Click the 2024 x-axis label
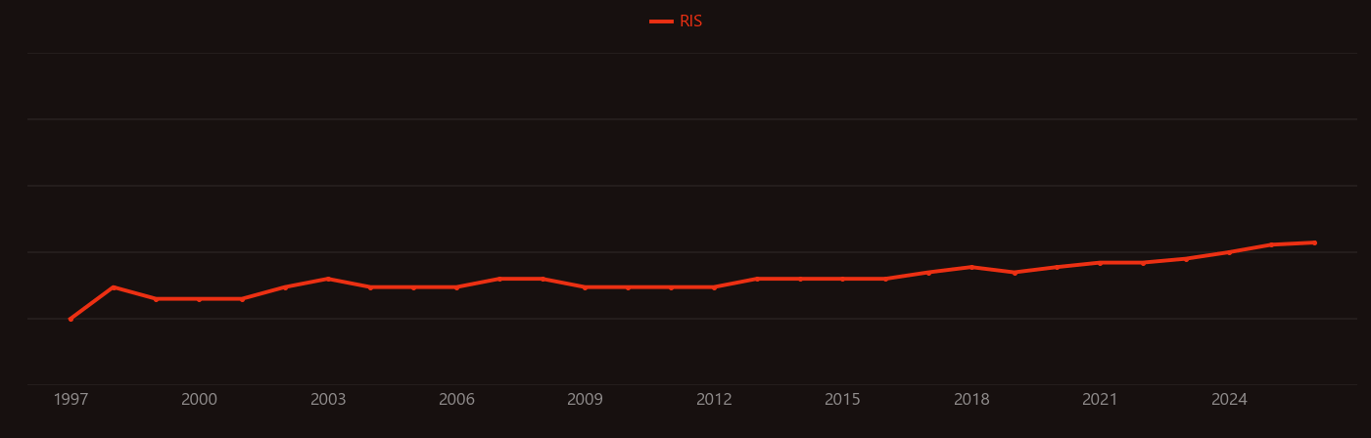Viewport: 1371px width, 438px height. [1229, 400]
